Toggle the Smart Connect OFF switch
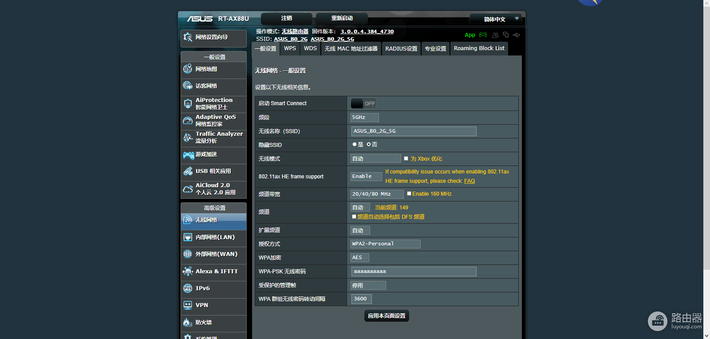This screenshot has height=339, width=710. pyautogui.click(x=363, y=103)
